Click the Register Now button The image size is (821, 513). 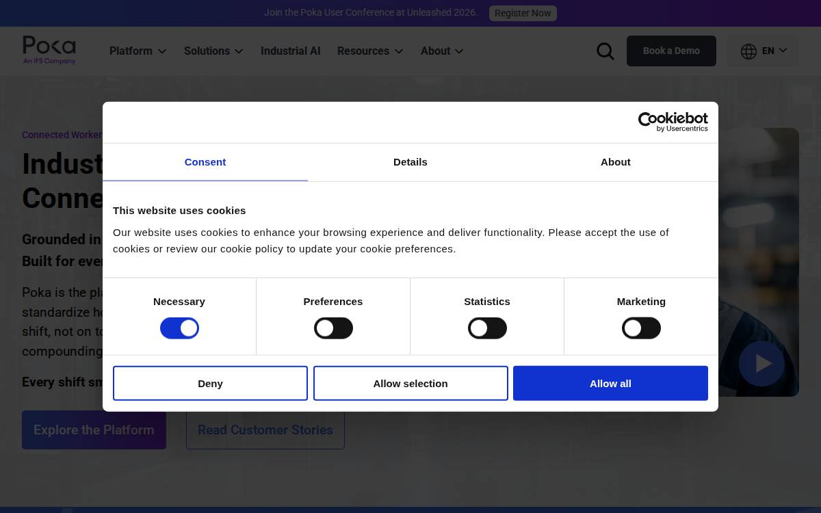tap(523, 13)
